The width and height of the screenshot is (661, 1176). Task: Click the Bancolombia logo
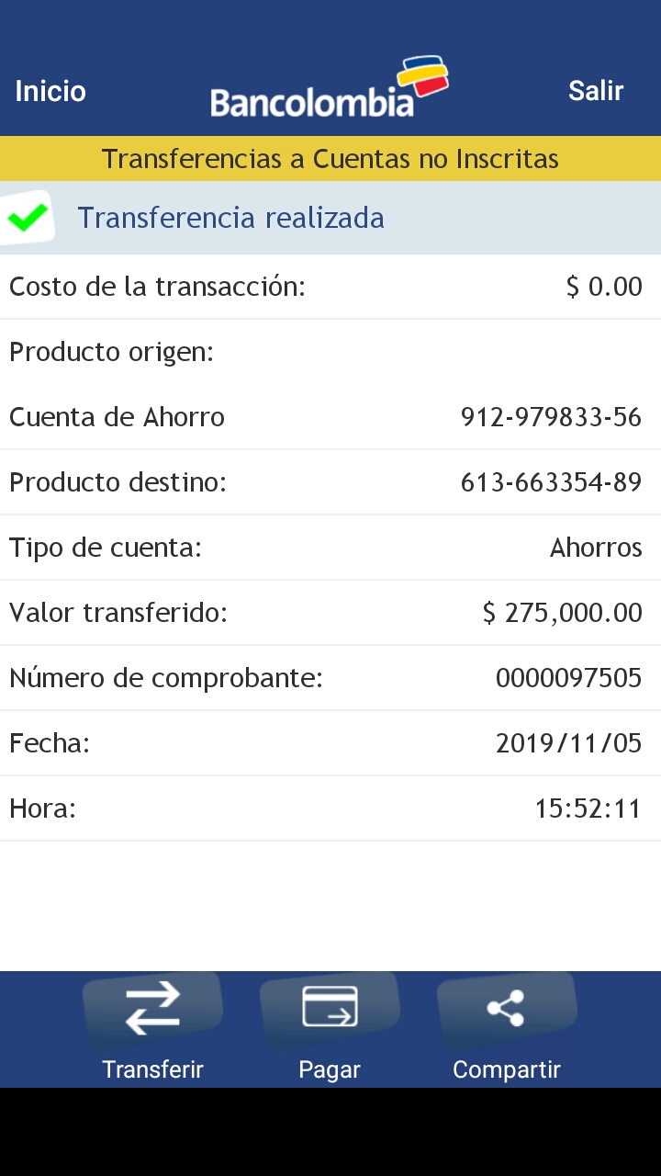pos(329,89)
